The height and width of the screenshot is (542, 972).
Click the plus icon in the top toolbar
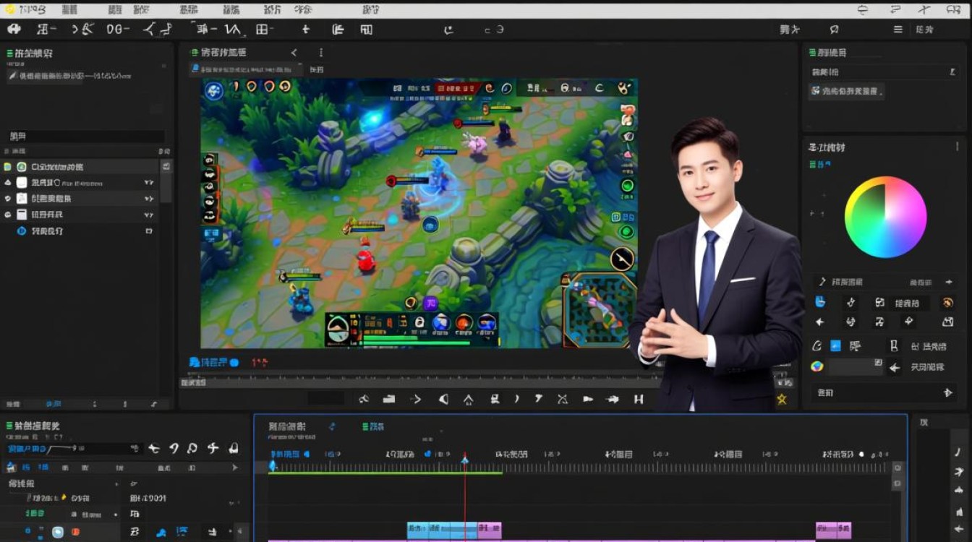click(x=305, y=29)
